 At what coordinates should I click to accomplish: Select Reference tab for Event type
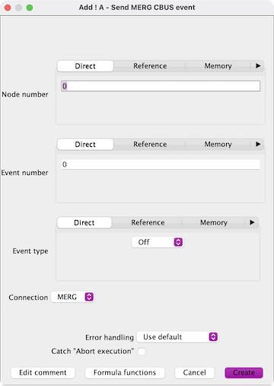click(x=148, y=222)
